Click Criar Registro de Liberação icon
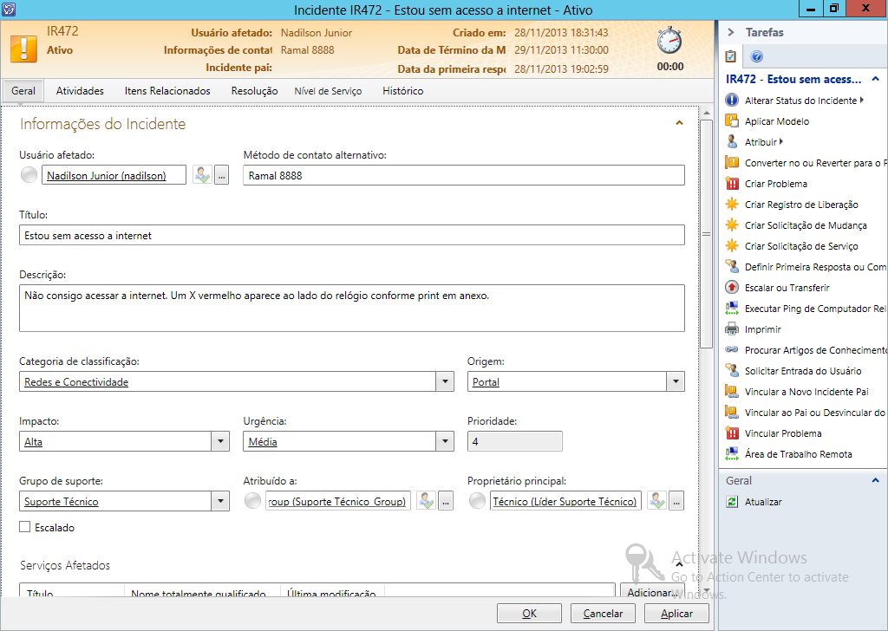 (732, 205)
